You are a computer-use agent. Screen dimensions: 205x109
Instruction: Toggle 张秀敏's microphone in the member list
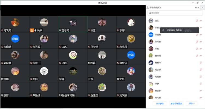[197, 42]
